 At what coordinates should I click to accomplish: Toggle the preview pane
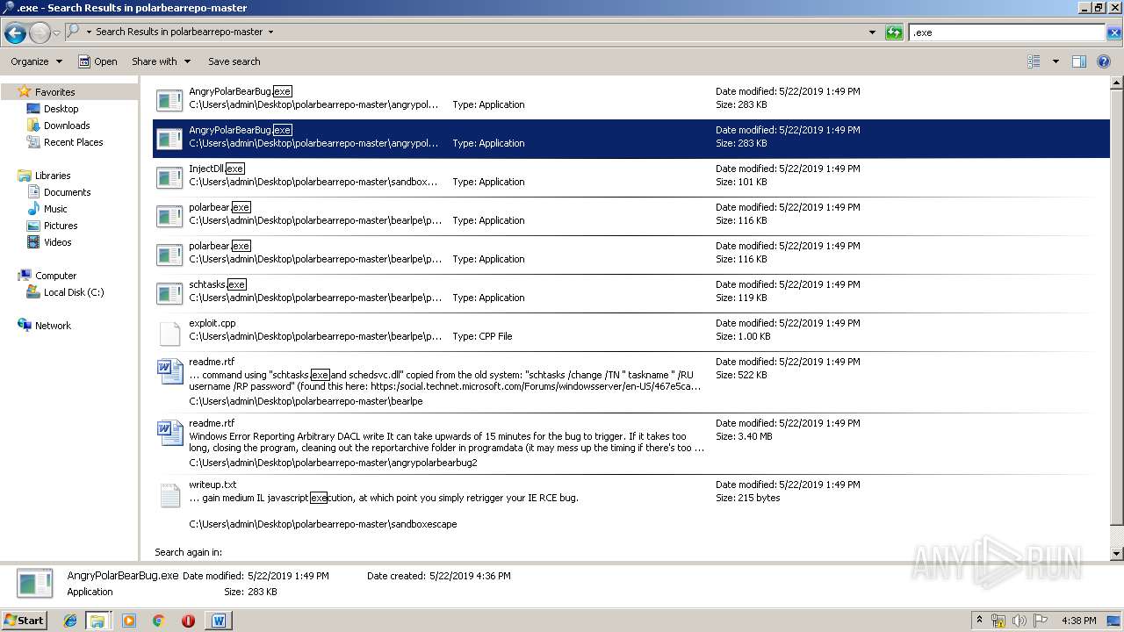[1079, 61]
